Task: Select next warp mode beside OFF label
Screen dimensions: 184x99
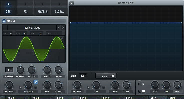Action: (x=104, y=87)
